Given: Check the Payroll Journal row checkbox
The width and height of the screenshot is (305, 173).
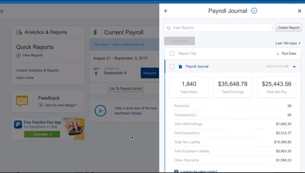Looking at the screenshot, I should tap(172, 66).
